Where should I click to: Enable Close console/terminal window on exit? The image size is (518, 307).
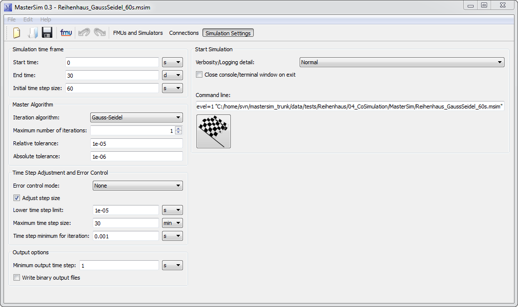(199, 74)
